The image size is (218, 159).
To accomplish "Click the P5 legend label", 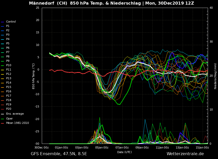I will click(x=8, y=44).
